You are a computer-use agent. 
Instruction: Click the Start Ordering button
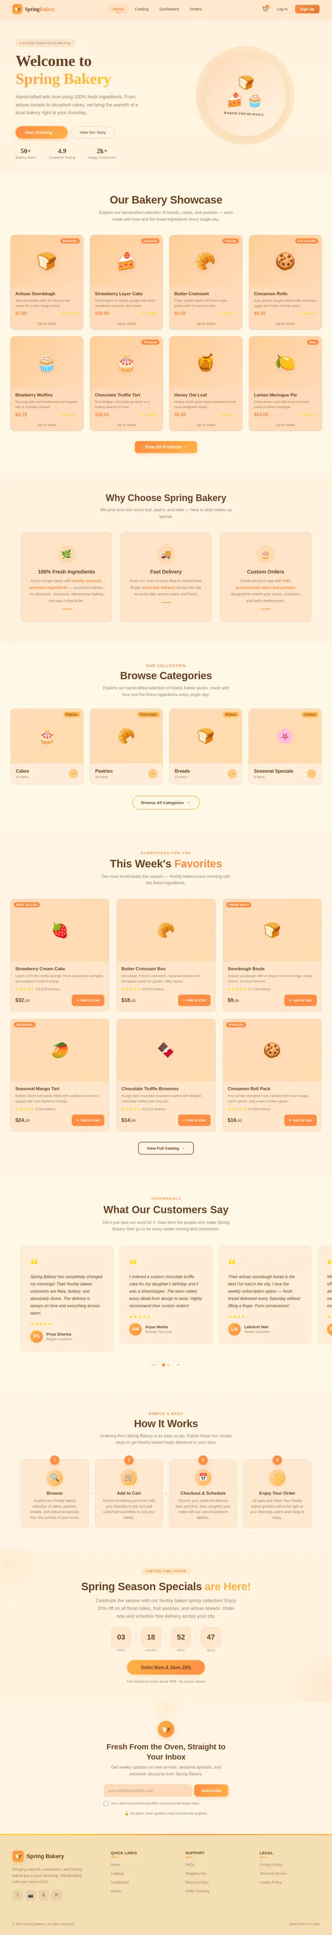[41, 132]
